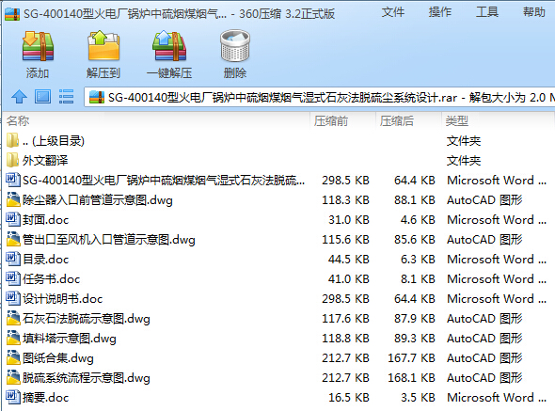Click 87.9 KB compressed size value
The image size is (555, 411).
[x=415, y=319]
